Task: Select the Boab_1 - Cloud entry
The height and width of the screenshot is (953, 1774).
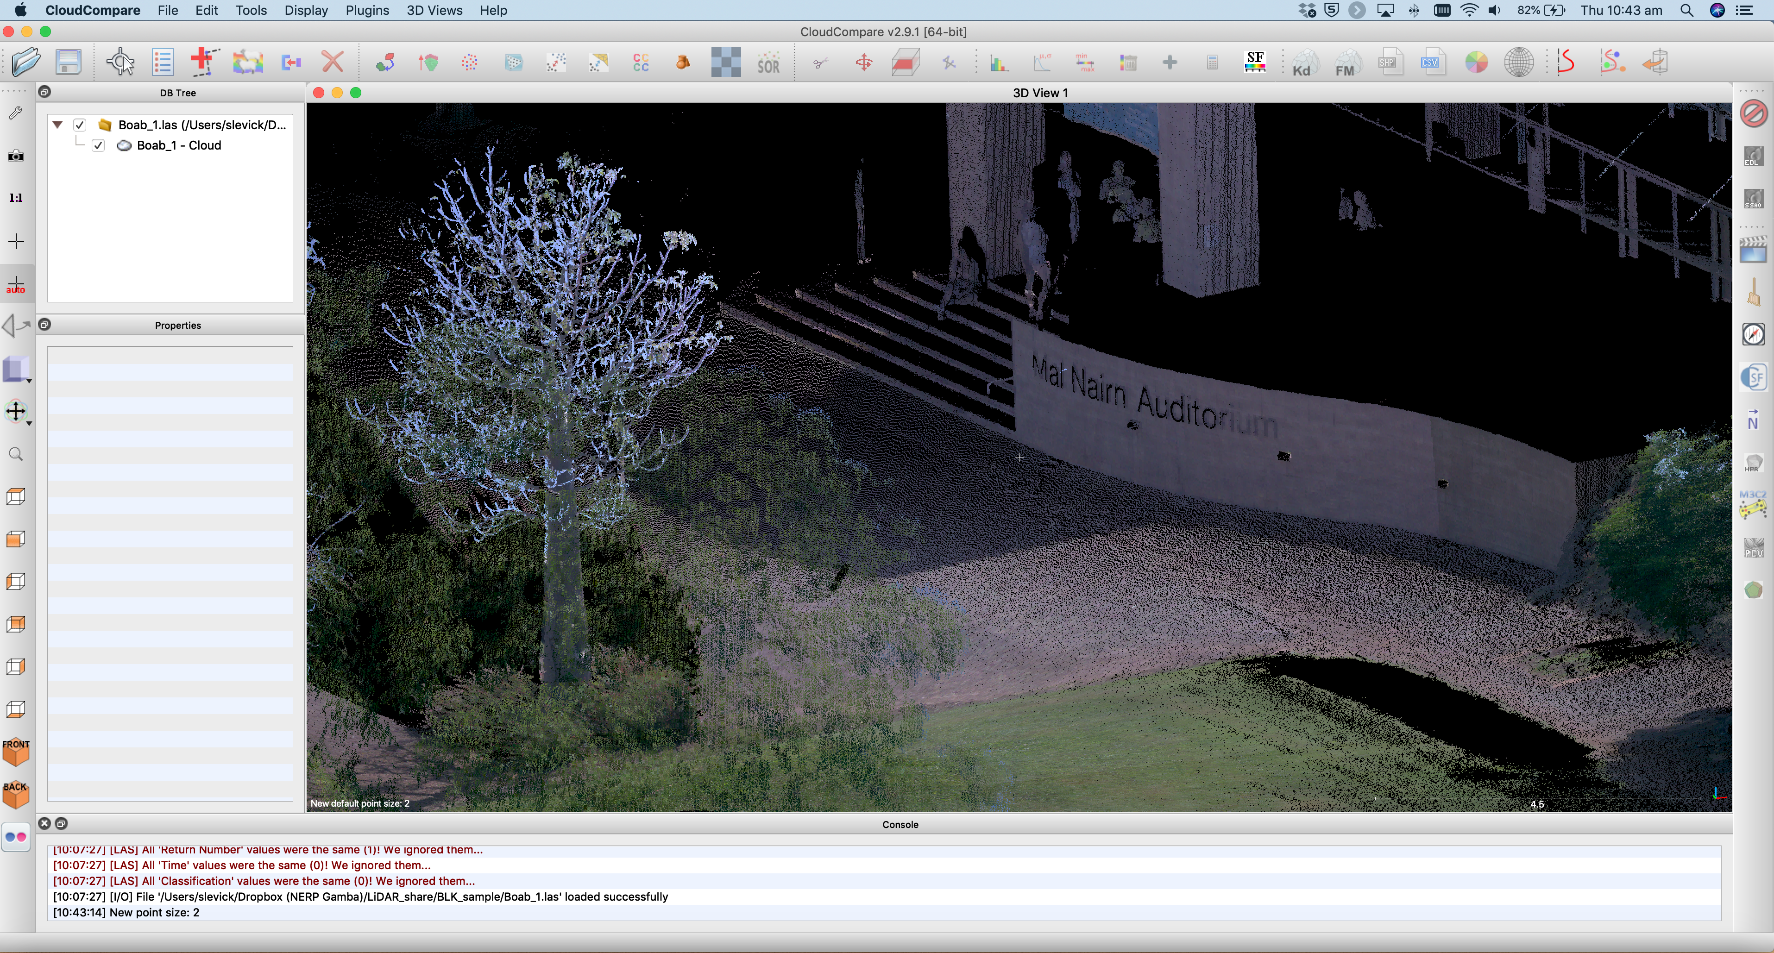Action: (179, 145)
